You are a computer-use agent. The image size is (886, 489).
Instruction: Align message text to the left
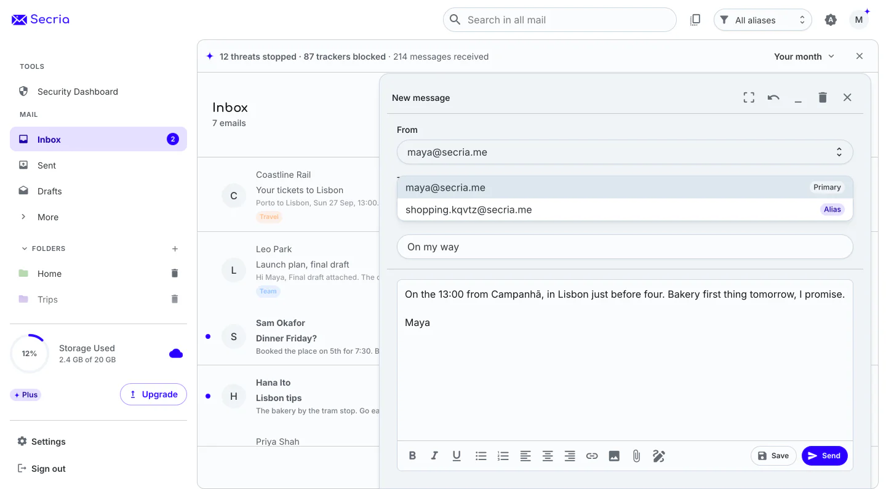pyautogui.click(x=525, y=456)
